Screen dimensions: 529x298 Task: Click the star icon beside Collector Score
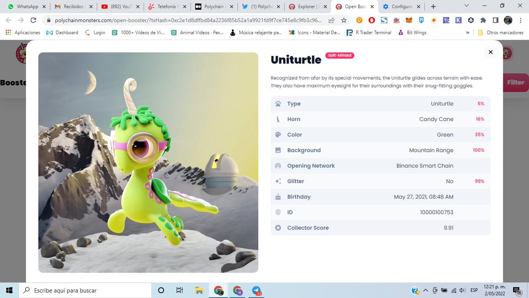pyautogui.click(x=278, y=228)
